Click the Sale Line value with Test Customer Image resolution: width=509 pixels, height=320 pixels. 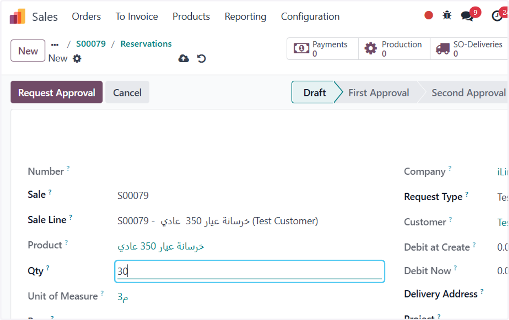click(x=218, y=221)
